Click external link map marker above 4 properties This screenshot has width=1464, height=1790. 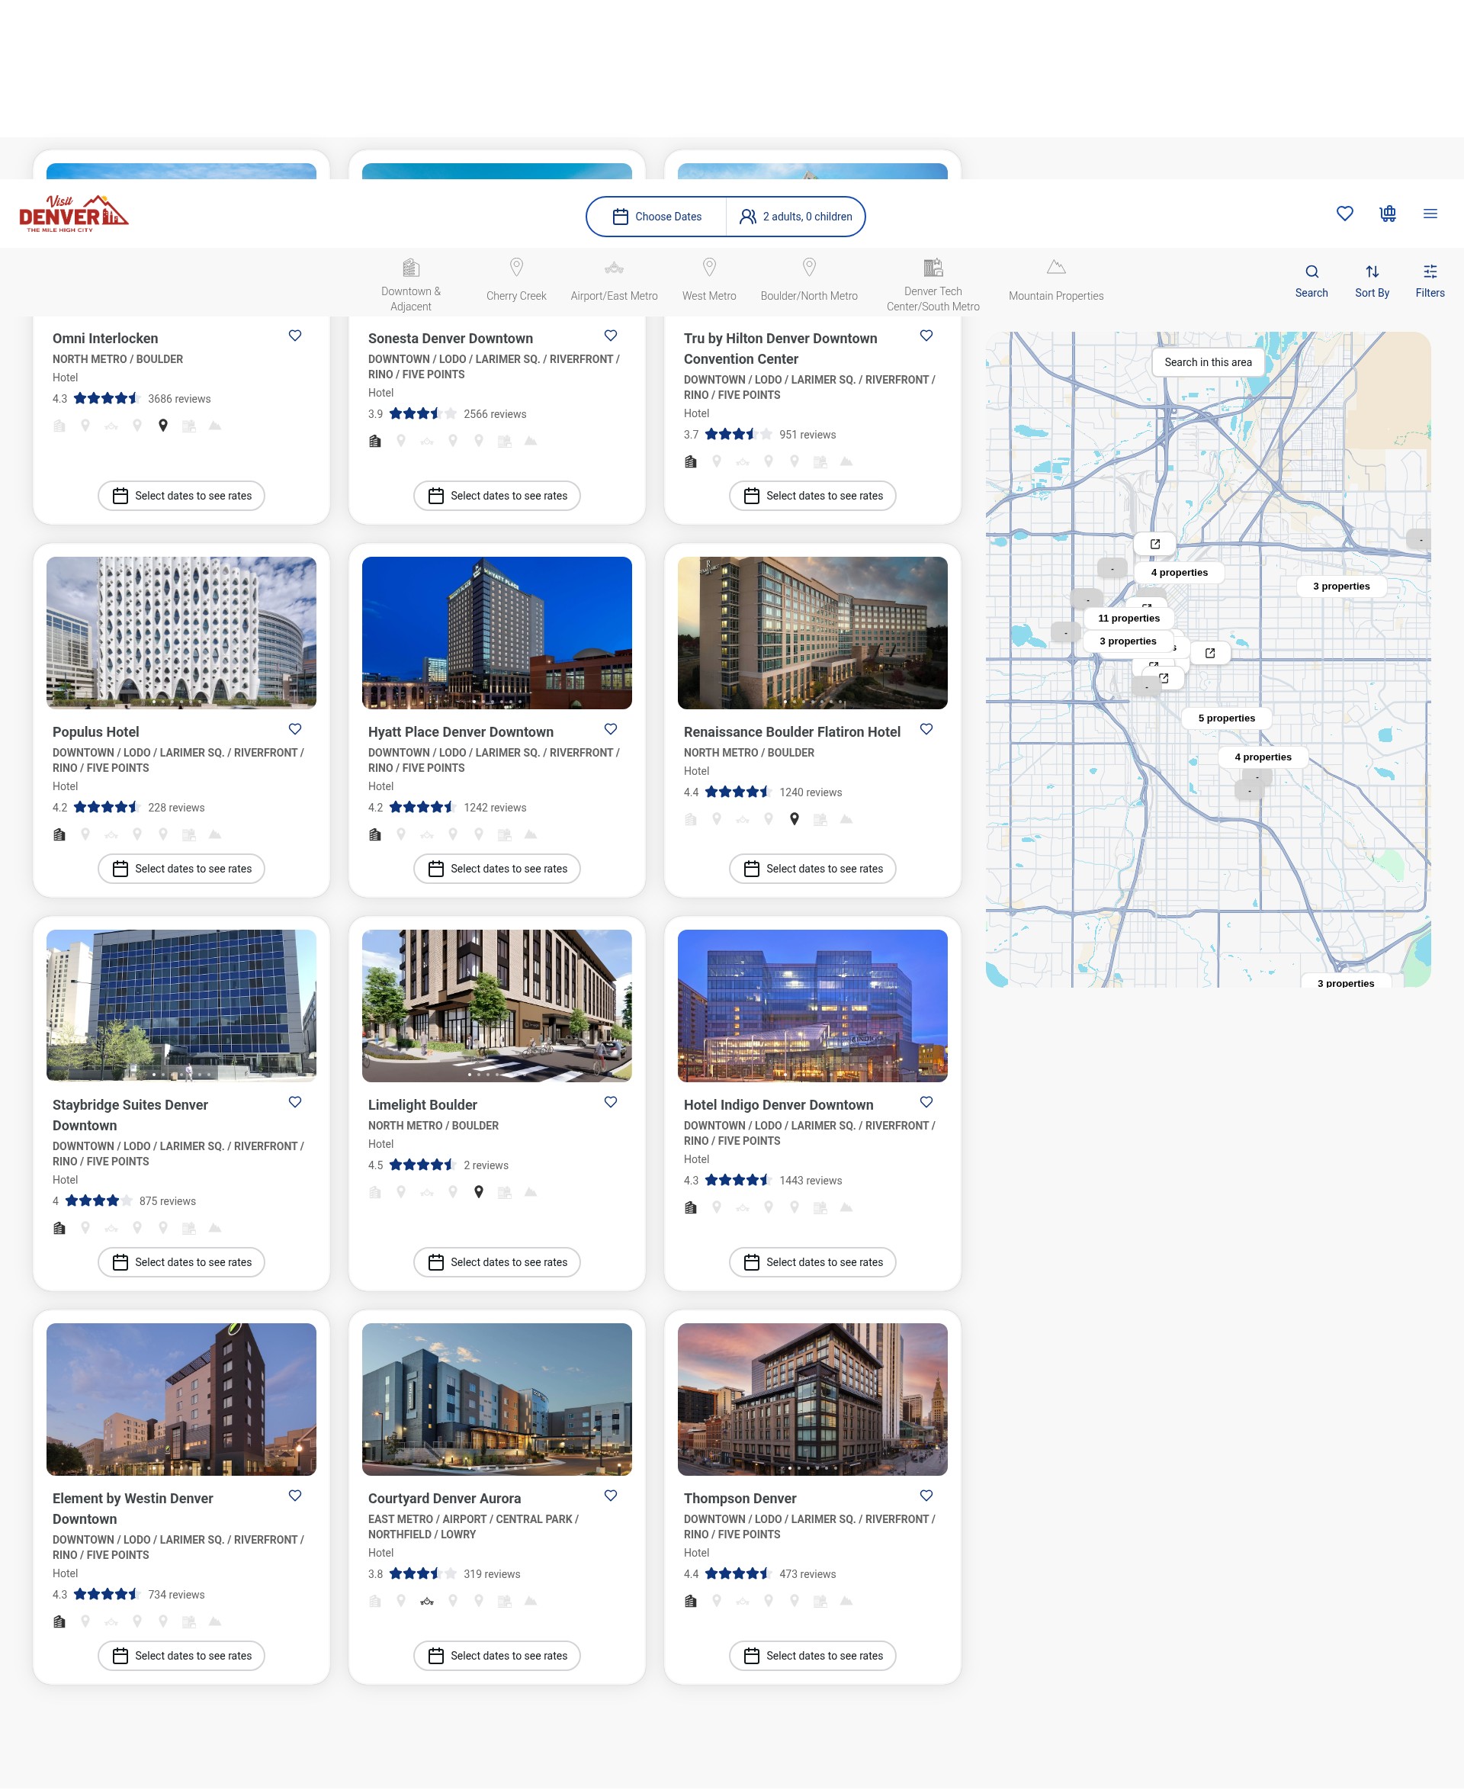[x=1154, y=544]
